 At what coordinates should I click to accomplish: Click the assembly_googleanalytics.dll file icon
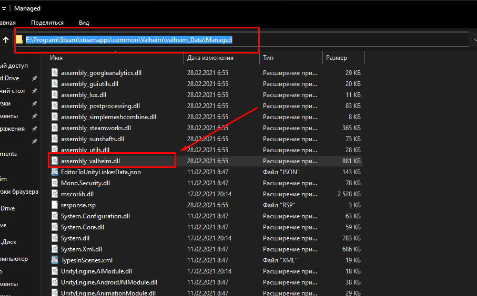(54, 73)
